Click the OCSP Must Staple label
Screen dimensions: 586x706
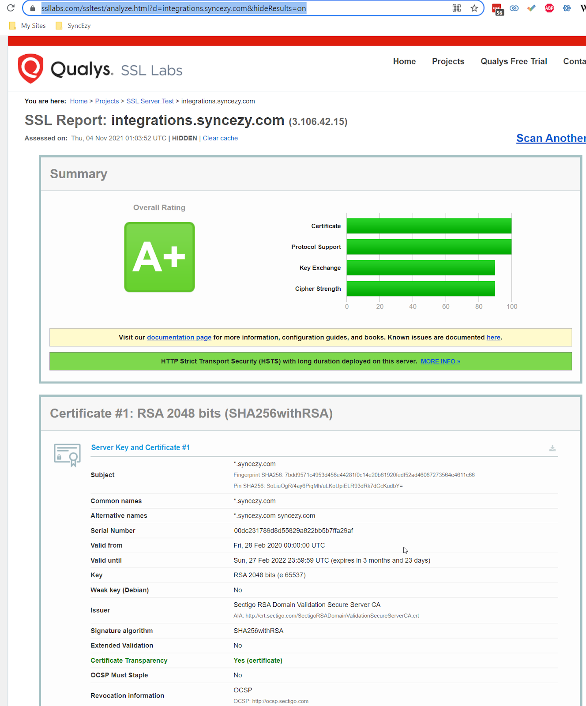pos(119,675)
